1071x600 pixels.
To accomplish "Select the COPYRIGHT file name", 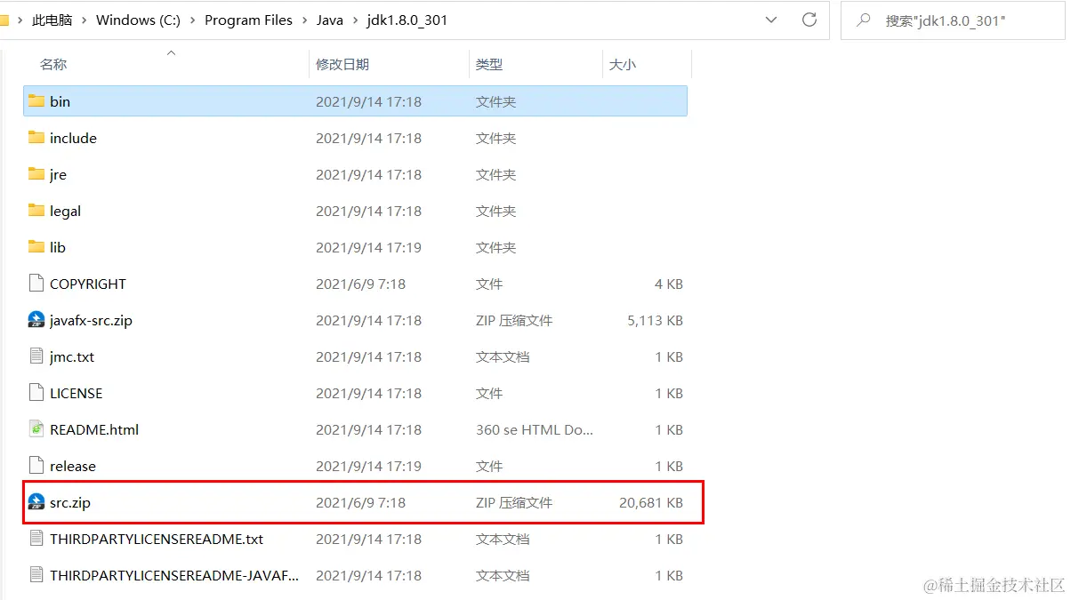I will (x=88, y=284).
